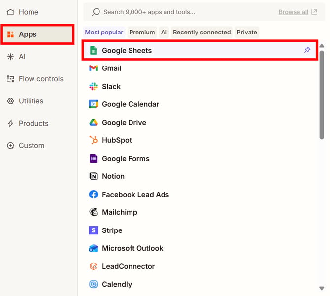Click the Google Calendar icon

[x=94, y=104]
